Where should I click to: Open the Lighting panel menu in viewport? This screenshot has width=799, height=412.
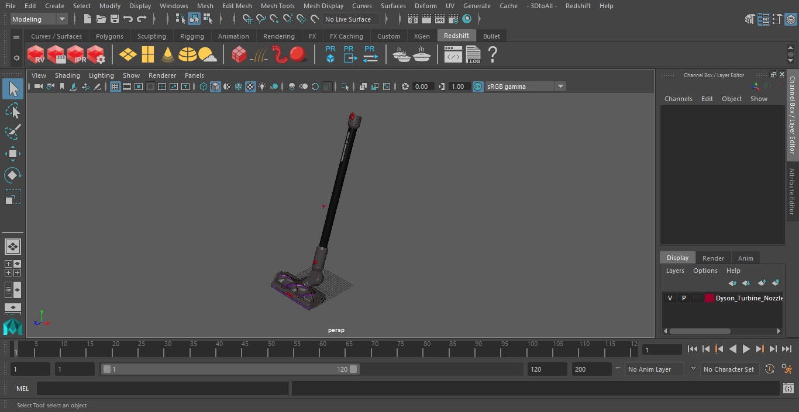(101, 75)
